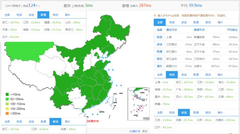Image resolution: width=240 pixels, height=134 pixels.
Task: Click the orange >200ms legend swatch
Action: pyautogui.click(x=7, y=113)
